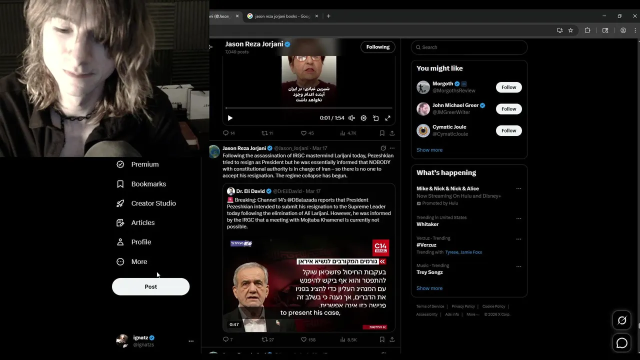Open more options on the Mar 17 post
Image resolution: width=640 pixels, height=360 pixels.
coord(392,148)
